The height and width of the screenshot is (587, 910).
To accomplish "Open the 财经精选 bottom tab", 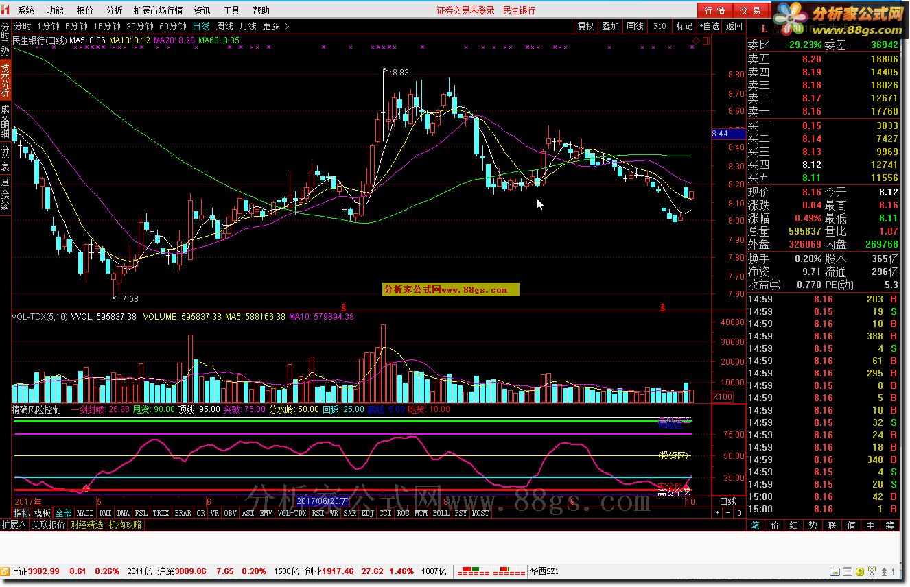I will tap(86, 525).
